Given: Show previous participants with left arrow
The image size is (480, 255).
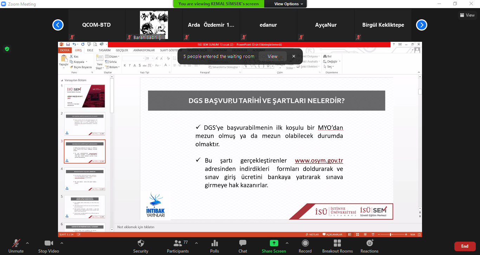Looking at the screenshot, I should [x=58, y=25].
